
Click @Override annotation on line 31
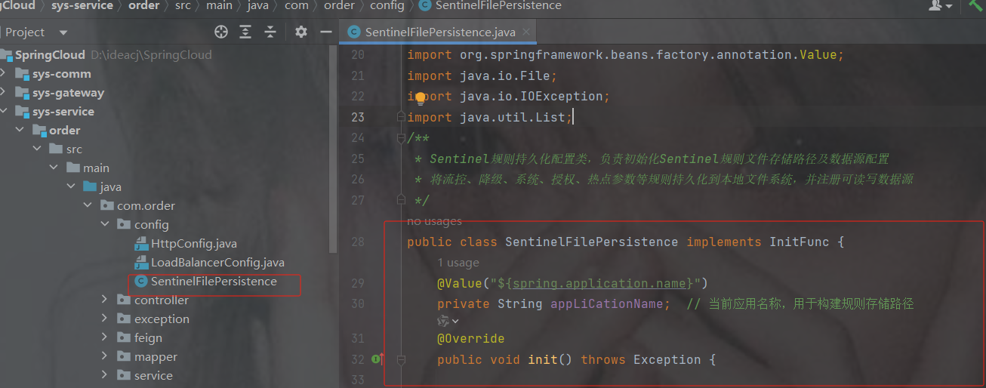[470, 339]
